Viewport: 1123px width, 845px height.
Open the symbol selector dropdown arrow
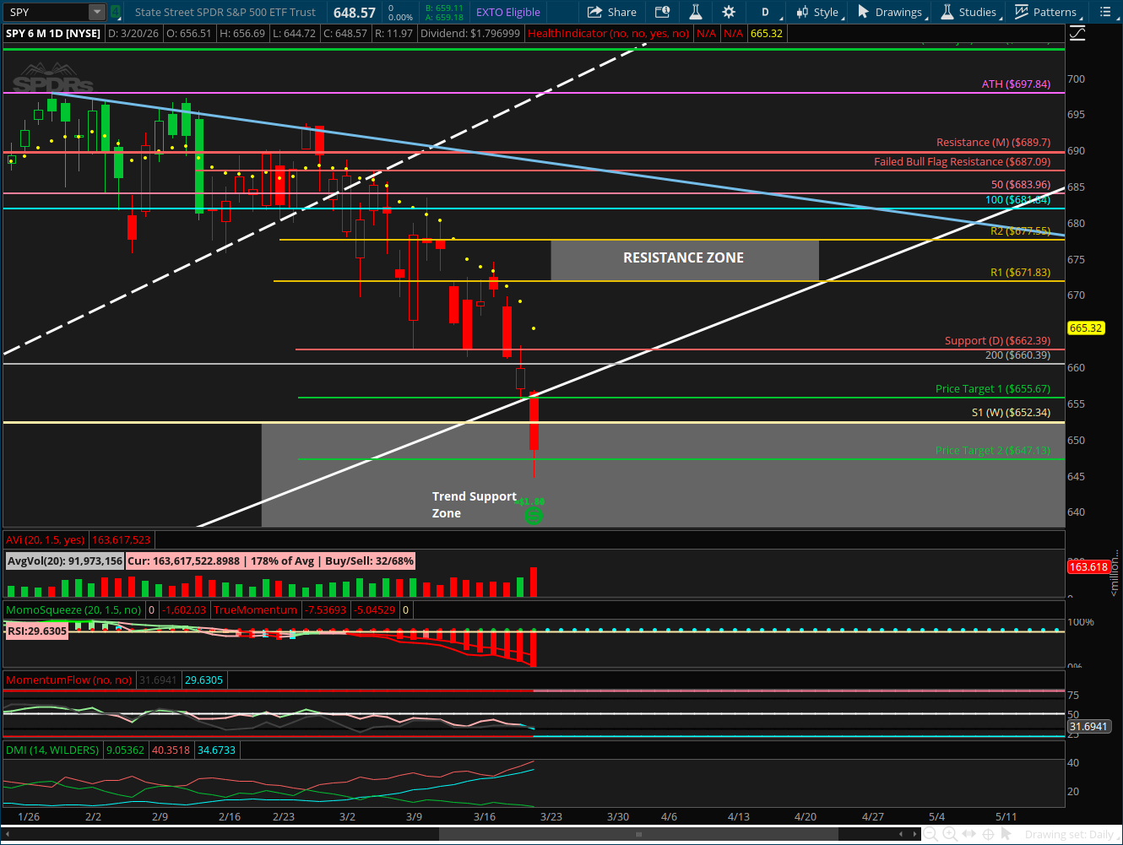coord(97,12)
